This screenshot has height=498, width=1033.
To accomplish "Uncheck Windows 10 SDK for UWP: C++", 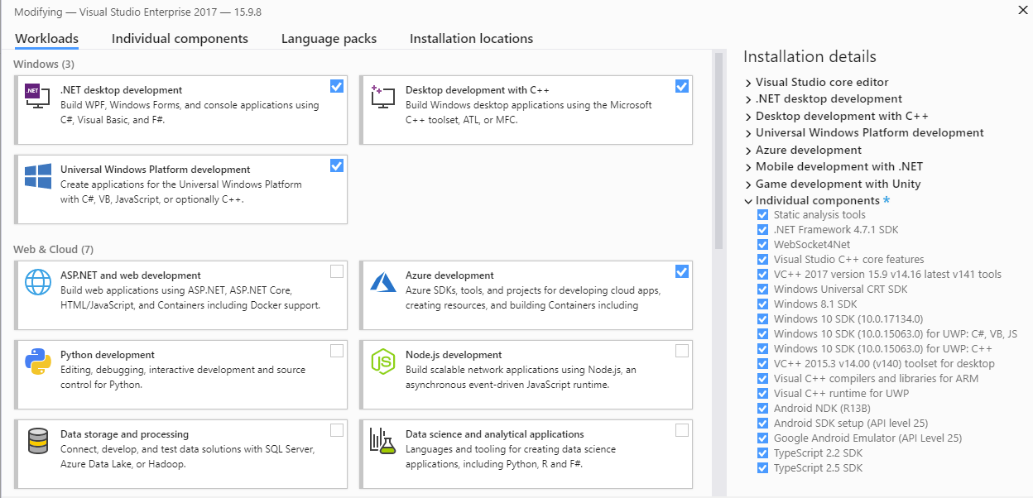I will coord(762,349).
